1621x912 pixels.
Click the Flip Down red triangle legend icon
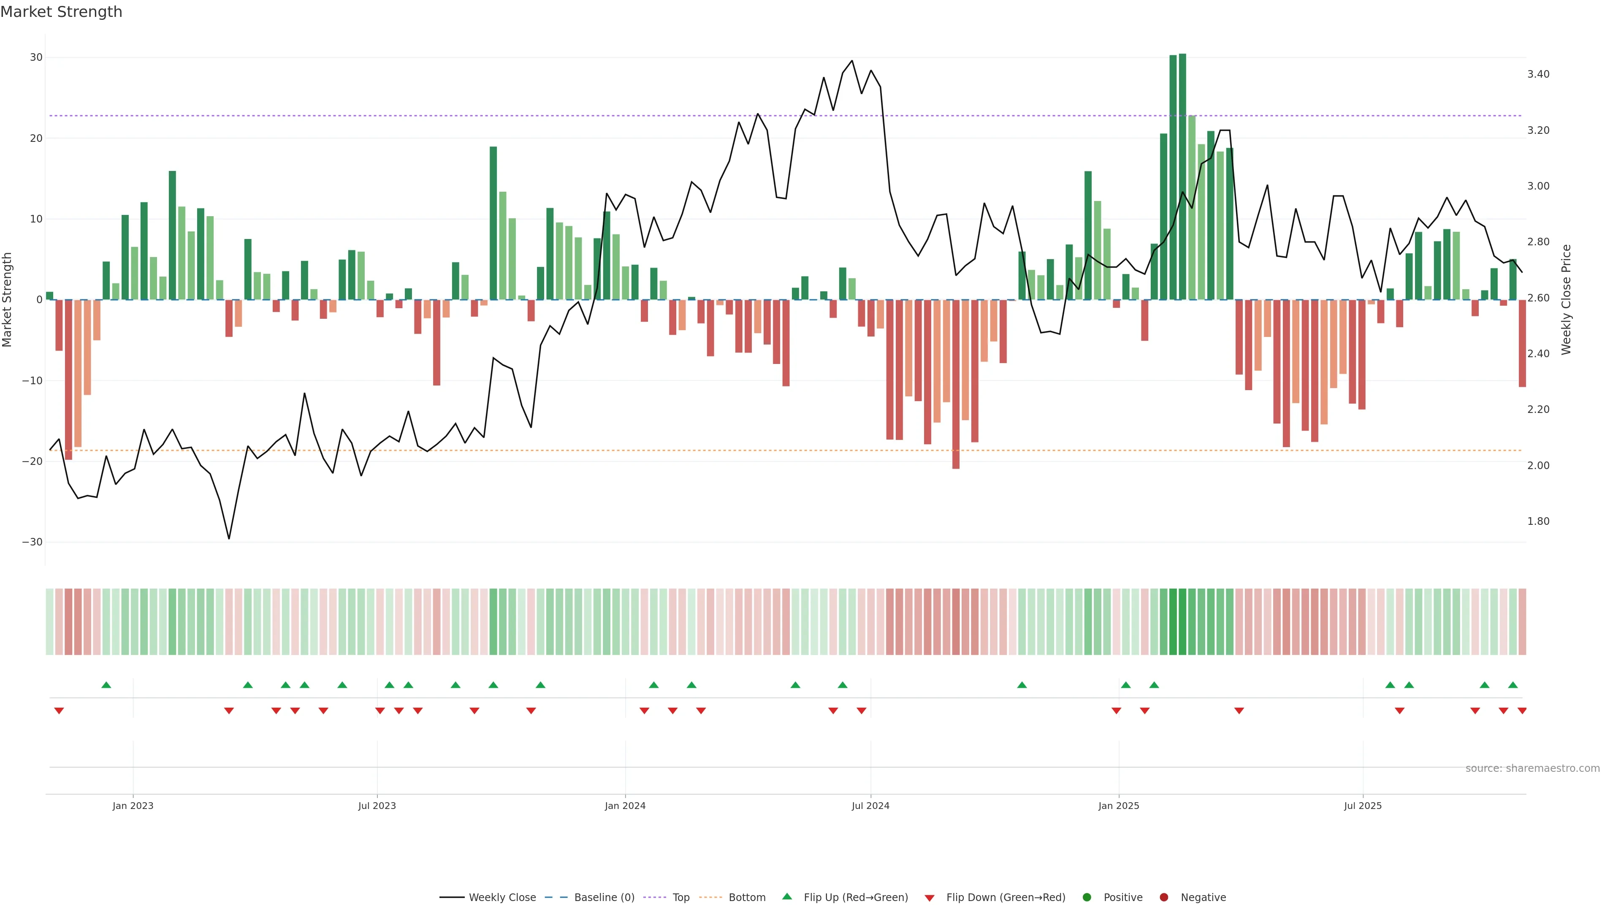coord(930,898)
